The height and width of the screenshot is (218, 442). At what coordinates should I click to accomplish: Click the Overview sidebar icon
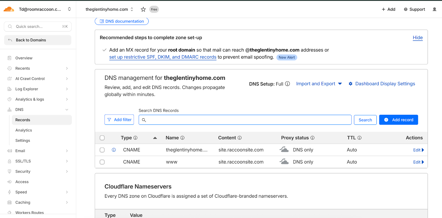10,58
